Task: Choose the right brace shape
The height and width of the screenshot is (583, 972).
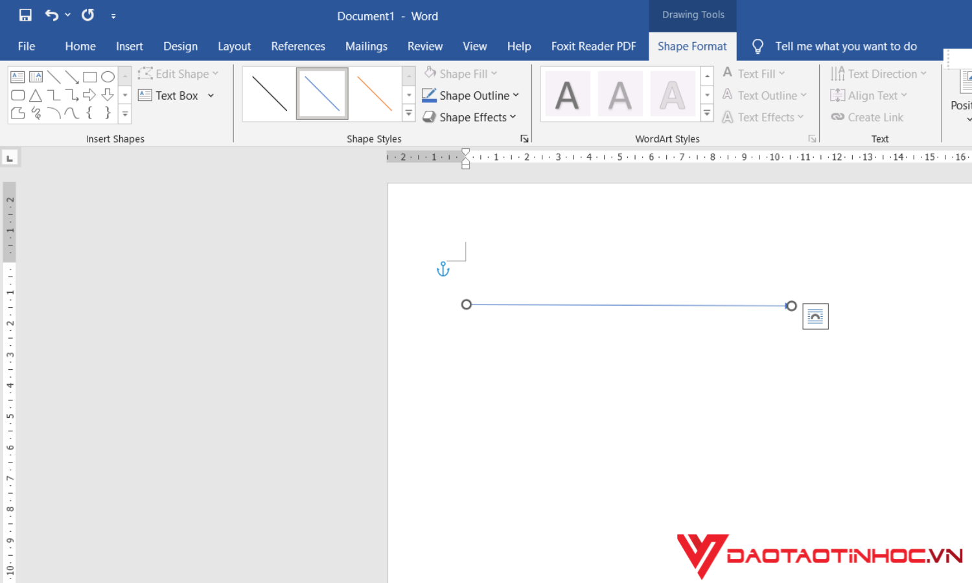Action: coord(108,113)
